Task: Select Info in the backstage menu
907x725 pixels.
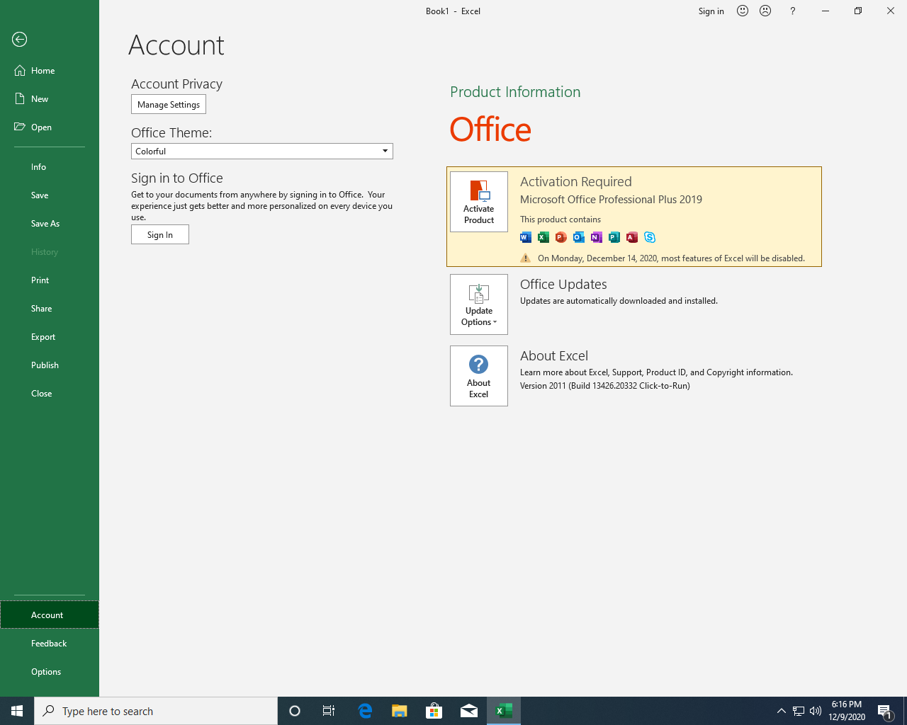Action: coord(50,167)
